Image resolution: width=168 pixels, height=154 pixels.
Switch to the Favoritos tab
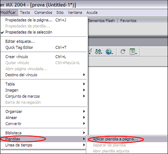click(128, 21)
